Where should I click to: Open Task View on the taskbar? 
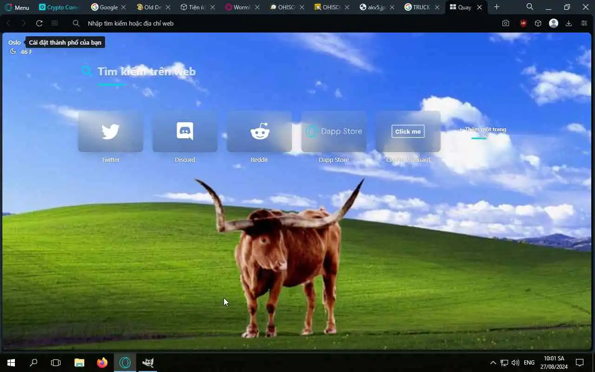click(x=56, y=363)
